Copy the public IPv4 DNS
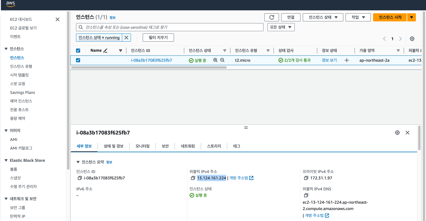 [306, 196]
